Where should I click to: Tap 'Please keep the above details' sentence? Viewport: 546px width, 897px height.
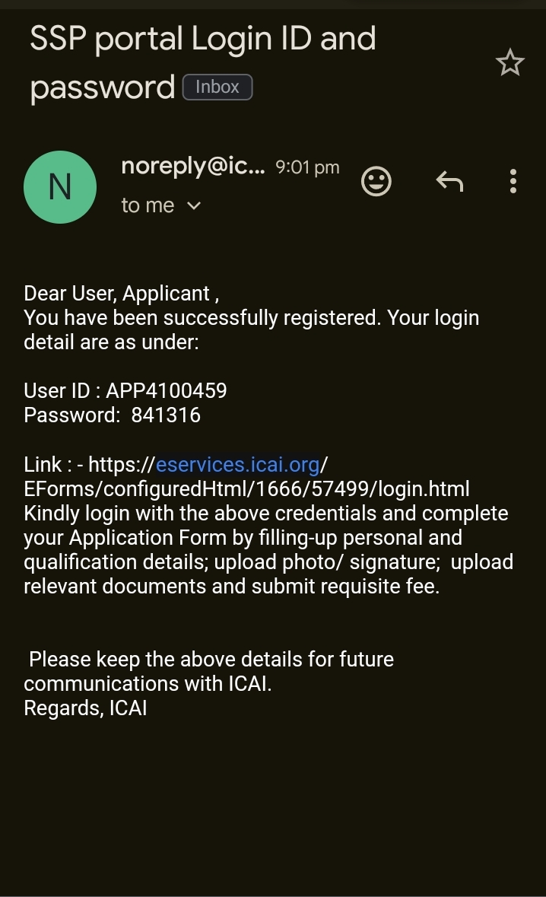(x=211, y=659)
